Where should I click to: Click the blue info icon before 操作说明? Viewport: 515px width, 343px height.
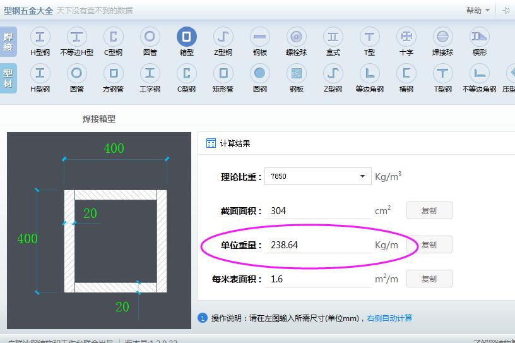tap(203, 318)
